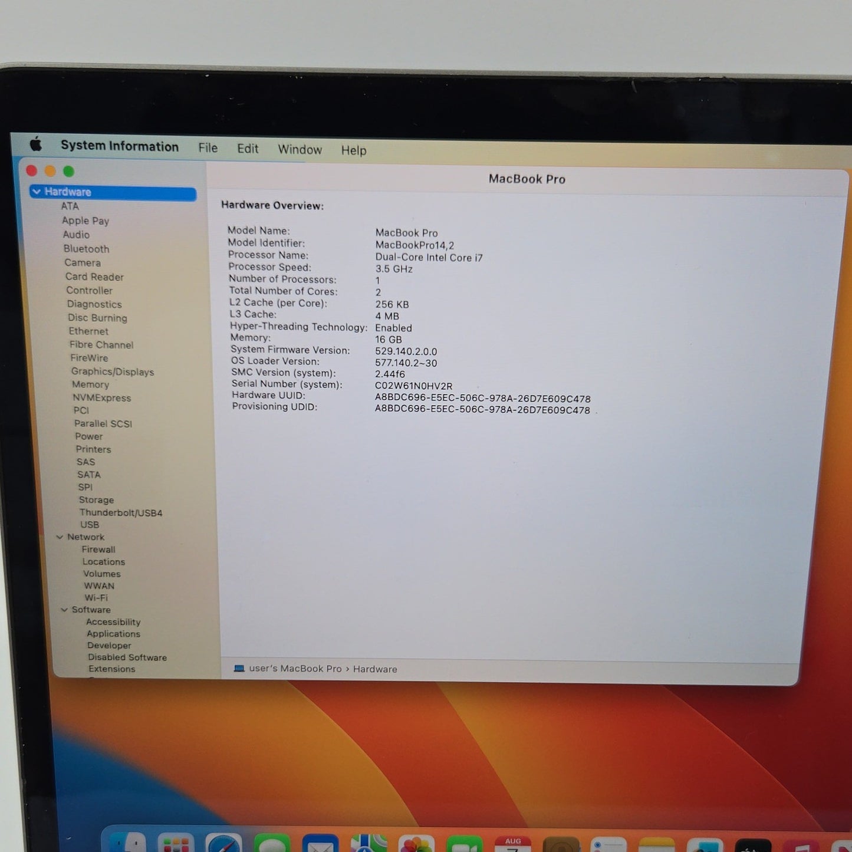Screen dimensions: 852x852
Task: Select Audio in the sidebar
Action: (x=76, y=235)
